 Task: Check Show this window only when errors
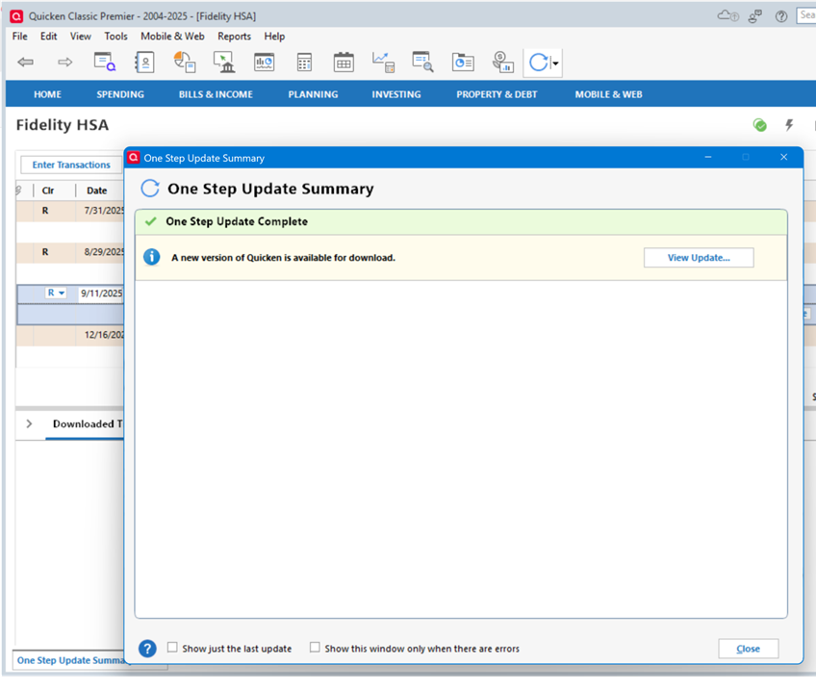click(x=315, y=648)
